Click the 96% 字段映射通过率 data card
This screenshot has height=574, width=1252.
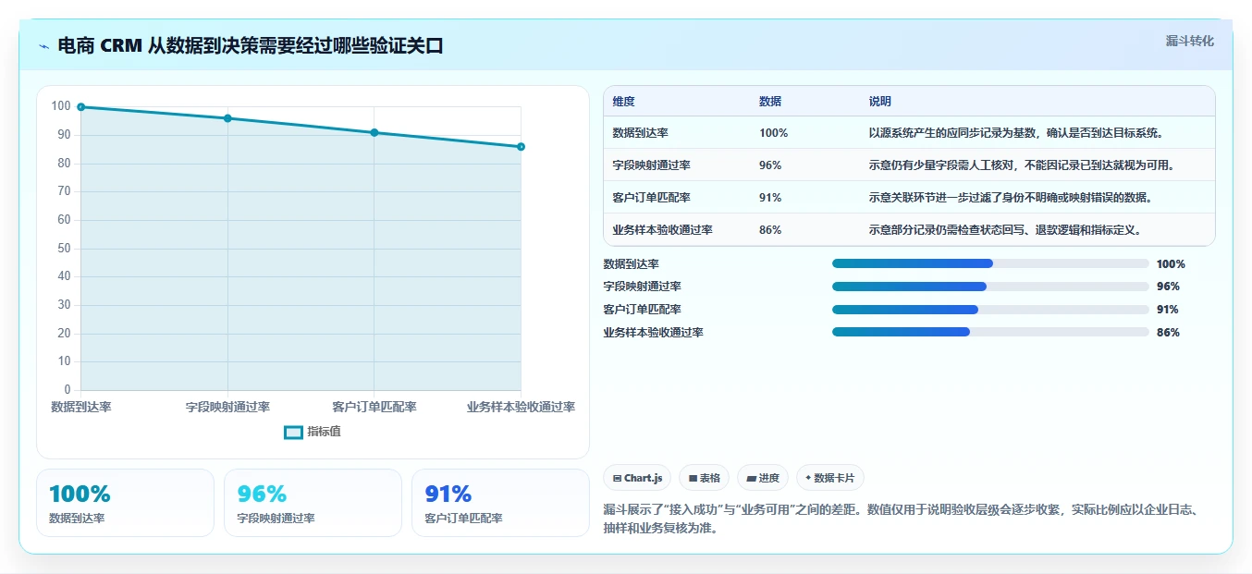313,503
